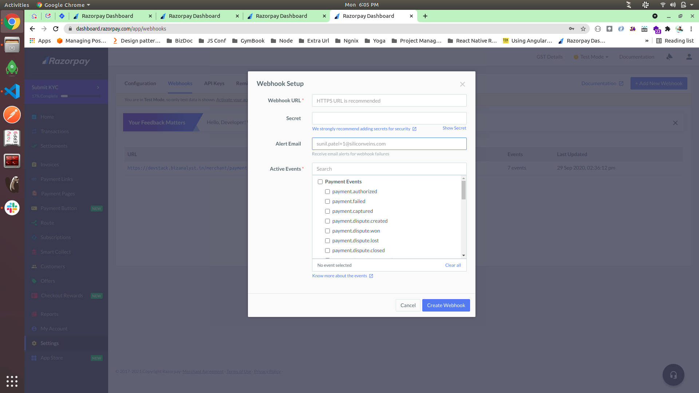The height and width of the screenshot is (393, 699).
Task: Click the Slack tray indicator icon
Action: (x=645, y=5)
